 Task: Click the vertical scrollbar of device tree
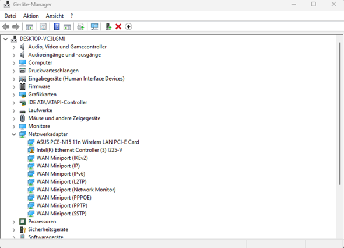click(339, 136)
